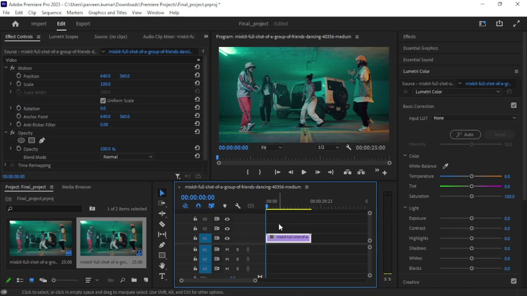527x296 pixels.
Task: Open the Fit zoom level dropdown
Action: tap(271, 148)
